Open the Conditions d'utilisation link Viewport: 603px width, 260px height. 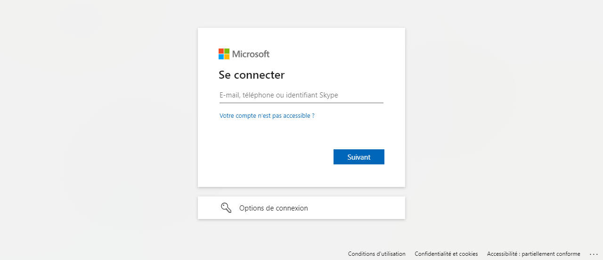coord(376,254)
